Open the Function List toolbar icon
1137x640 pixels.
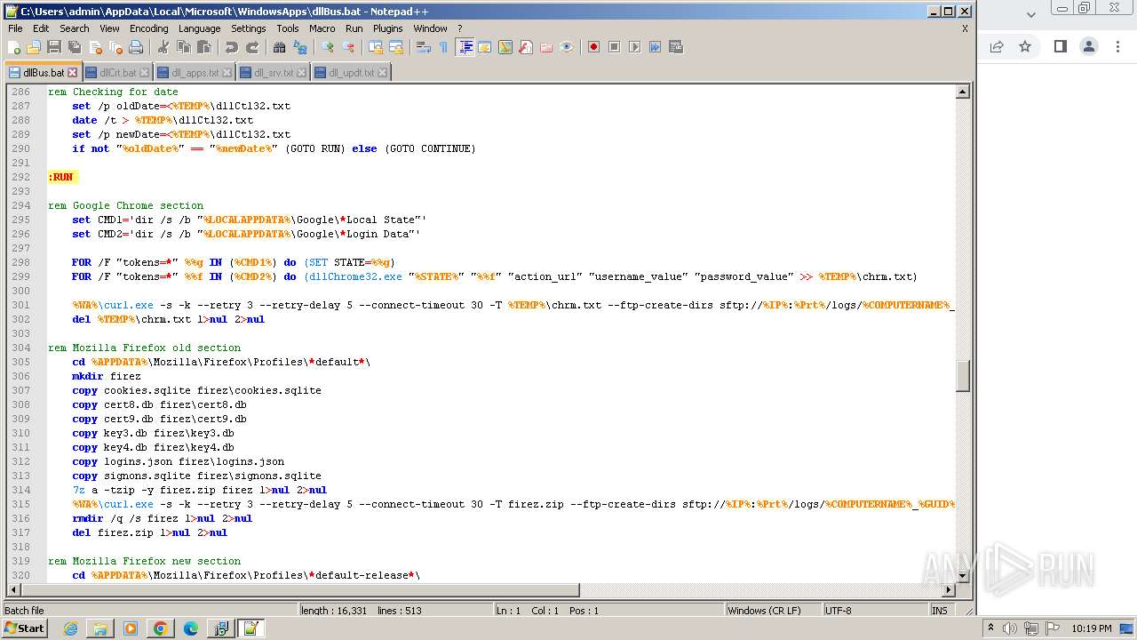[526, 47]
